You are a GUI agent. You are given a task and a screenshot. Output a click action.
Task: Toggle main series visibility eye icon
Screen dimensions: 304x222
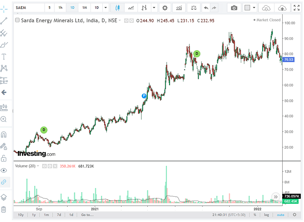[126, 20]
